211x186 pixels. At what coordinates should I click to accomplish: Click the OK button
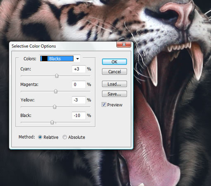click(114, 62)
